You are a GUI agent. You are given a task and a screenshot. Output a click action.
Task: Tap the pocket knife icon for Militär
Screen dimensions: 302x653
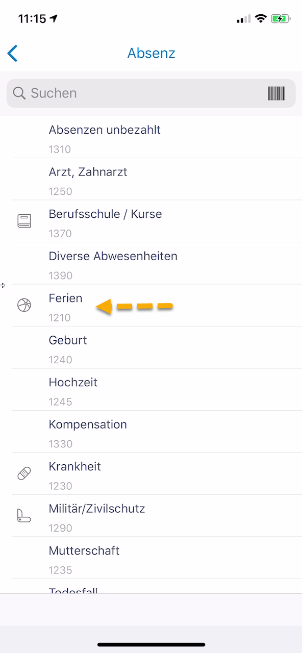click(x=24, y=515)
